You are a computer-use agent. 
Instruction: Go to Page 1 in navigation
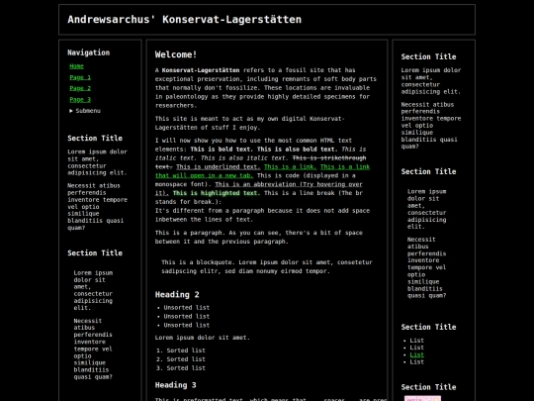click(80, 77)
